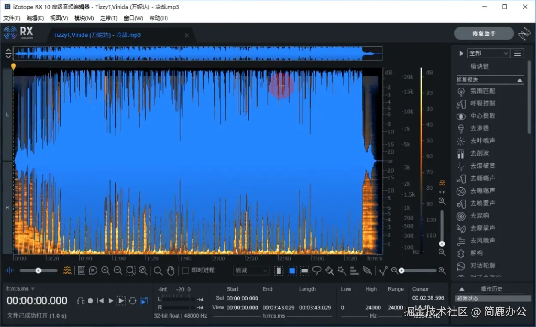The image size is (536, 327).
Task: Zoom to the current selection
Action: [130, 271]
